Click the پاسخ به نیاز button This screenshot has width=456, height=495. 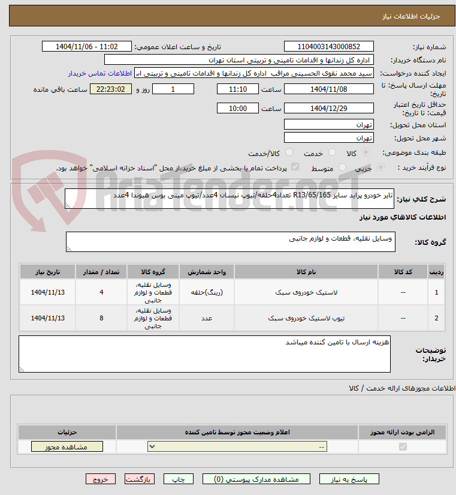click(349, 479)
